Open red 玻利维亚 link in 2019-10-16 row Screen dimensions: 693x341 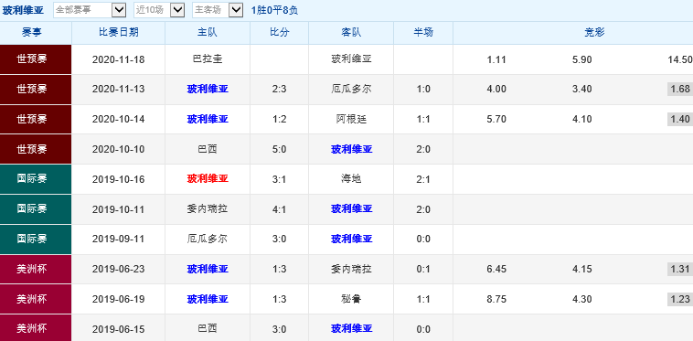(x=208, y=179)
